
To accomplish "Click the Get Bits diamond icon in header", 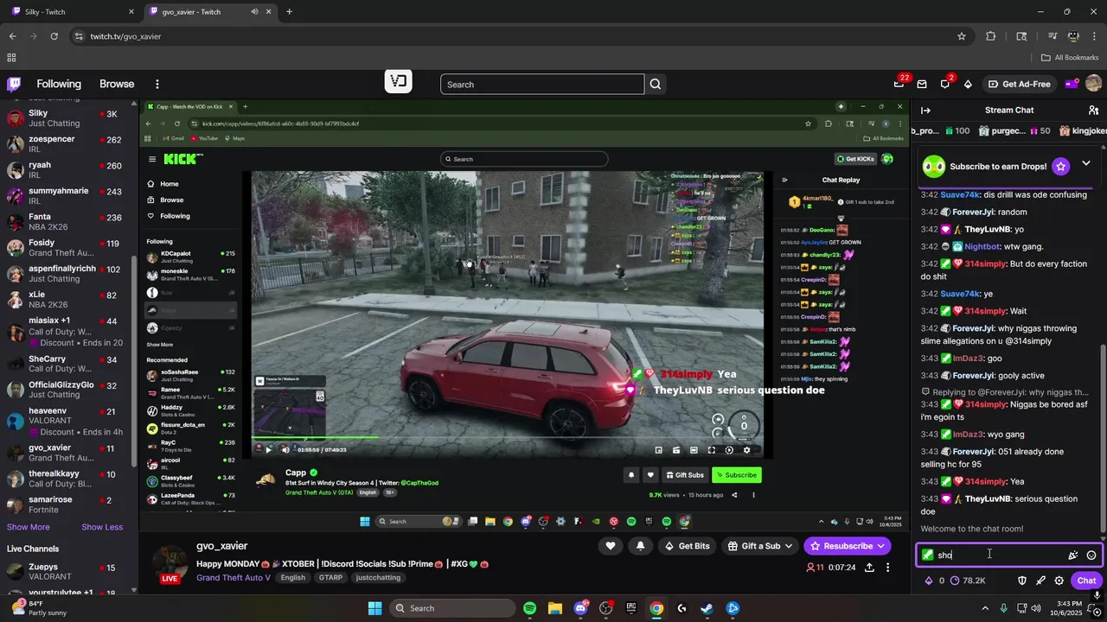I will 968,84.
